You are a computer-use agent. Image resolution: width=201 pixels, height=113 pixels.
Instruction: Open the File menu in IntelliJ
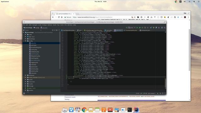click(x=24, y=25)
